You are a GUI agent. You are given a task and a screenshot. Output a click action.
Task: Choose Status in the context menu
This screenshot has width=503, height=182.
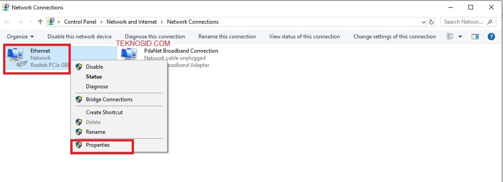pyautogui.click(x=119, y=77)
